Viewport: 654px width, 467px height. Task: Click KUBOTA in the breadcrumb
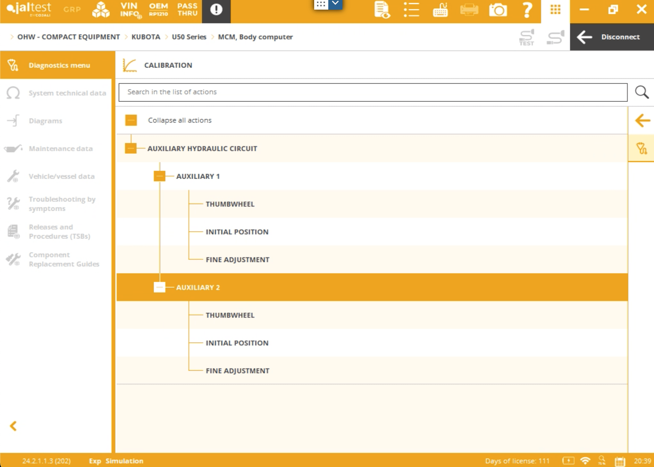point(146,37)
